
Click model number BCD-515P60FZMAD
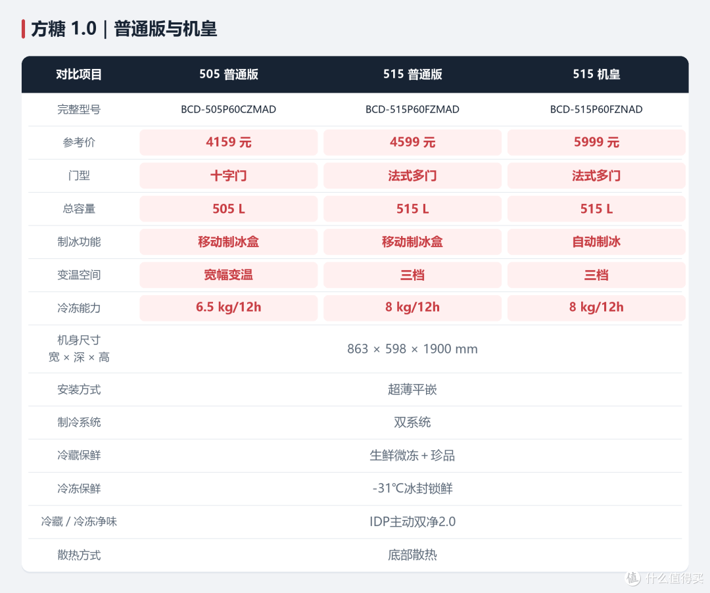412,109
